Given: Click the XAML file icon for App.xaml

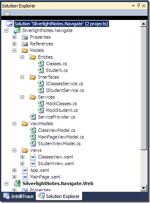Looking at the screenshot, I should [x=25, y=170].
